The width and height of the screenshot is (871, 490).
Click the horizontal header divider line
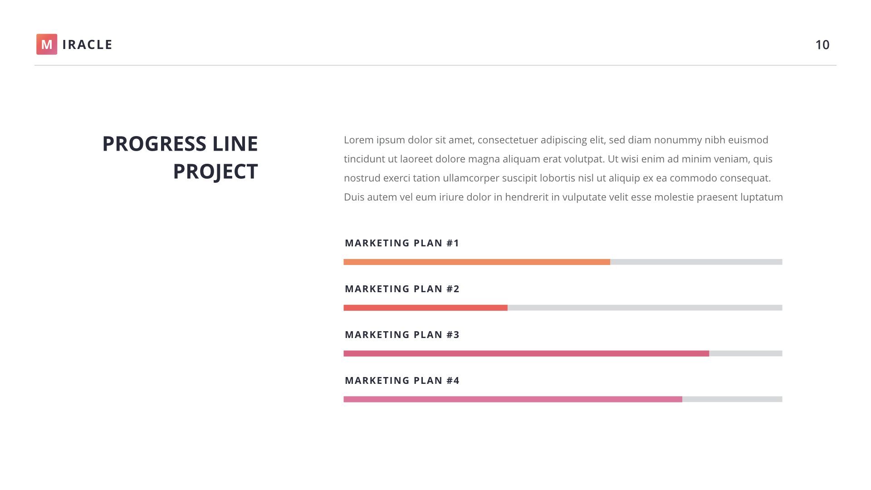pyautogui.click(x=435, y=65)
